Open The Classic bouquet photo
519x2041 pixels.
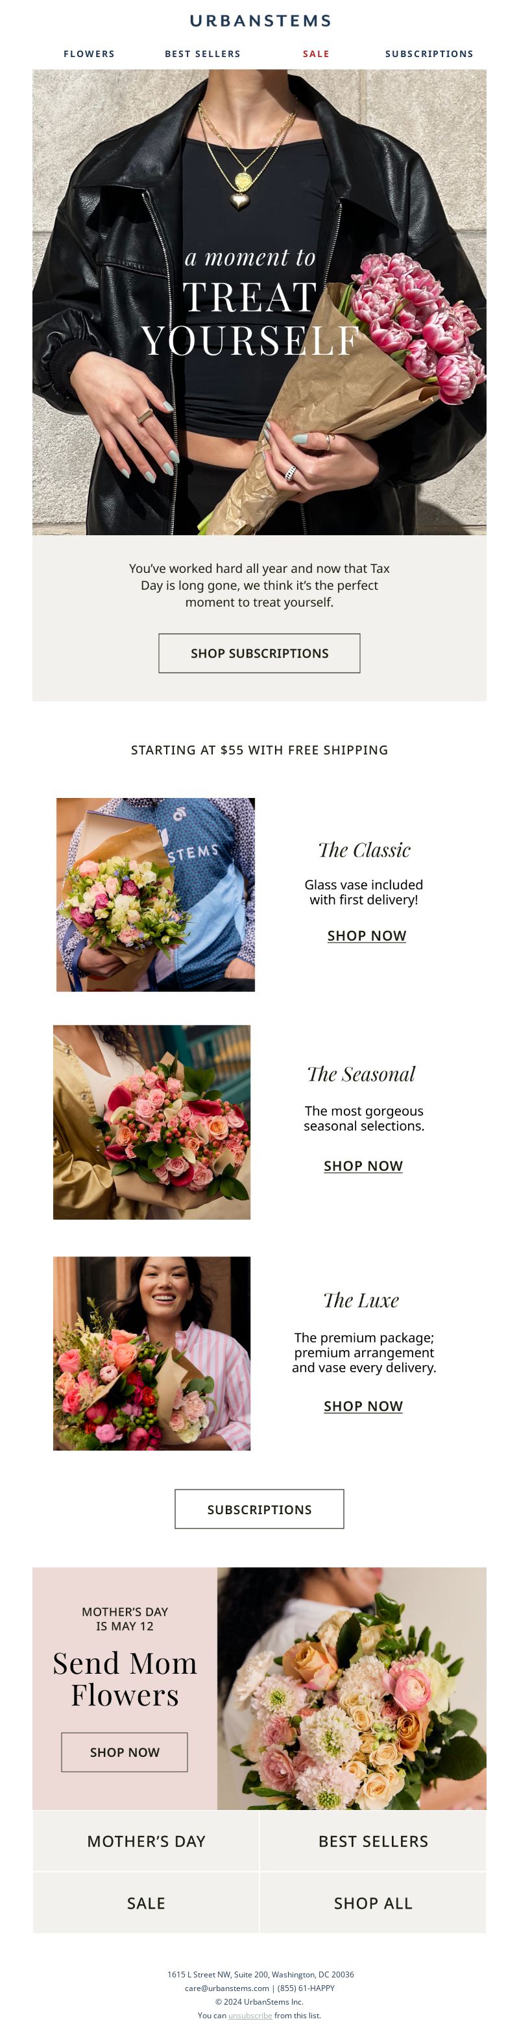[155, 894]
